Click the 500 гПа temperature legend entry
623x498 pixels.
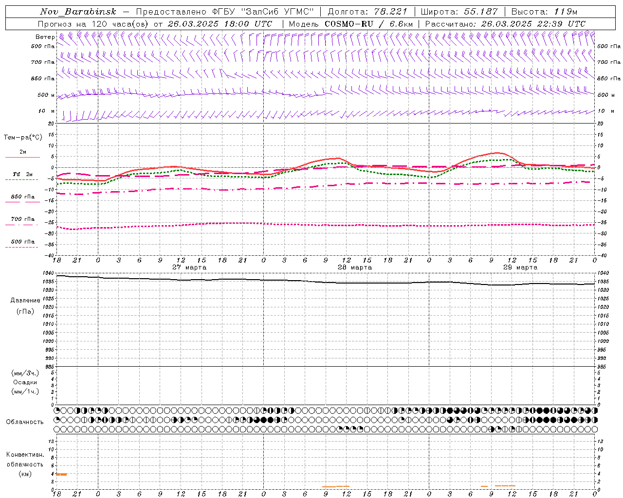(x=22, y=242)
